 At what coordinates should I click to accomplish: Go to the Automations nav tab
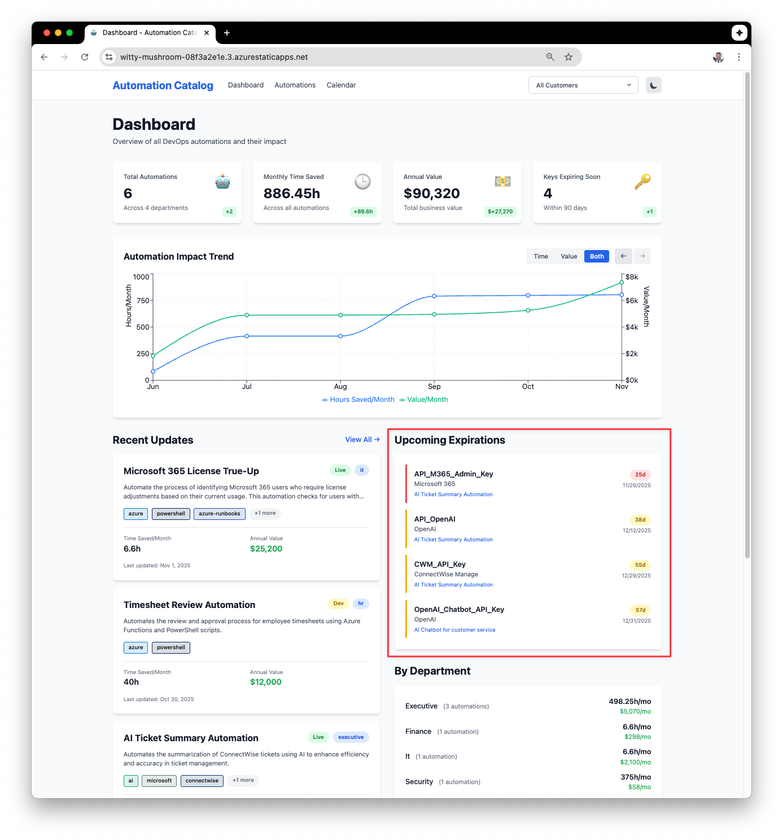295,85
